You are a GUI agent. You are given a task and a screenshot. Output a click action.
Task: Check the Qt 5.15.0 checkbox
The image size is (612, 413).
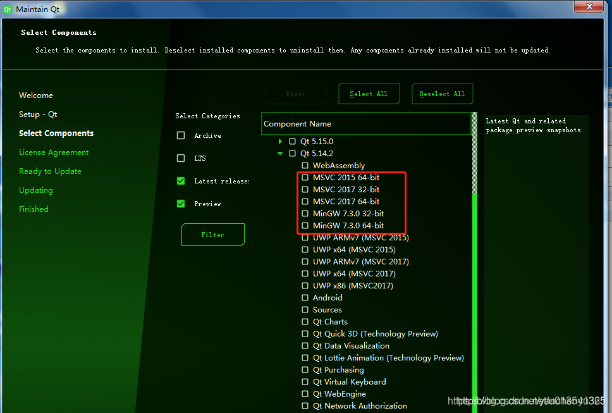pyautogui.click(x=292, y=141)
